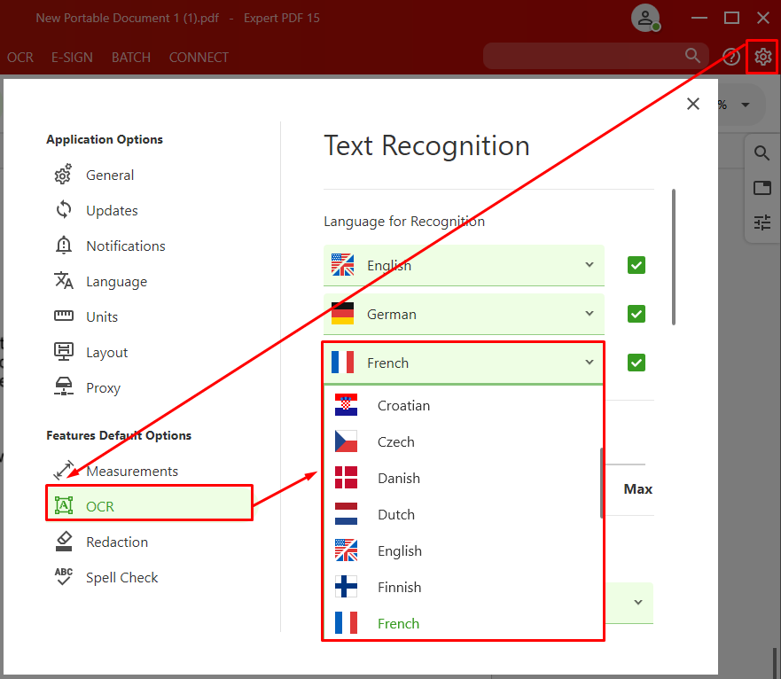Click the Max label

click(x=637, y=488)
